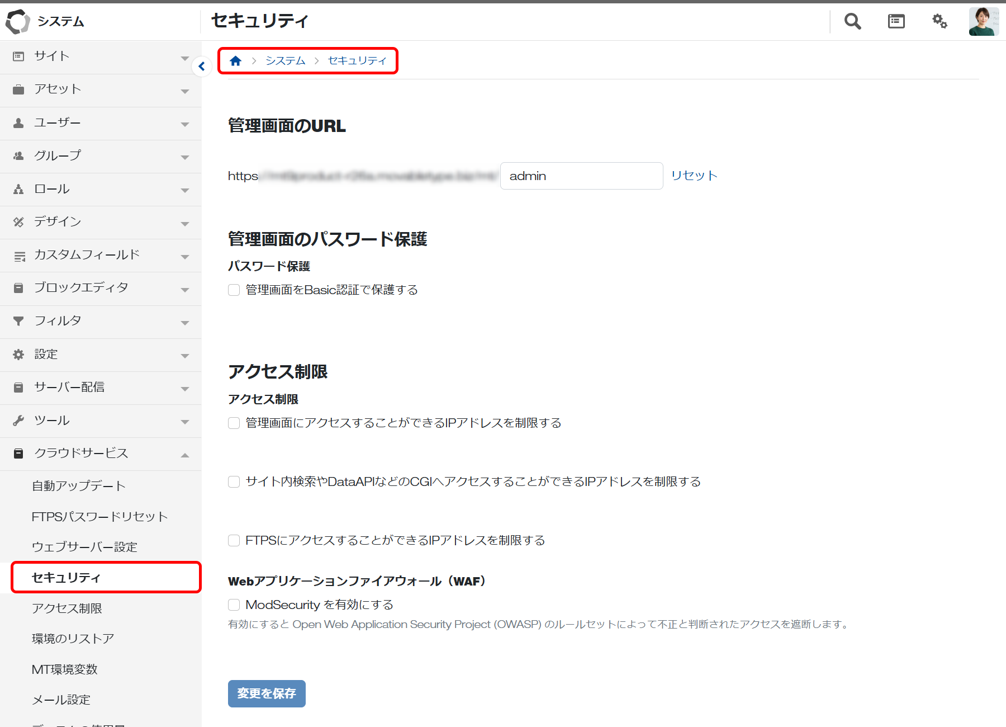Expand the ユーザー menu arrow
1006x727 pixels.
(x=185, y=124)
